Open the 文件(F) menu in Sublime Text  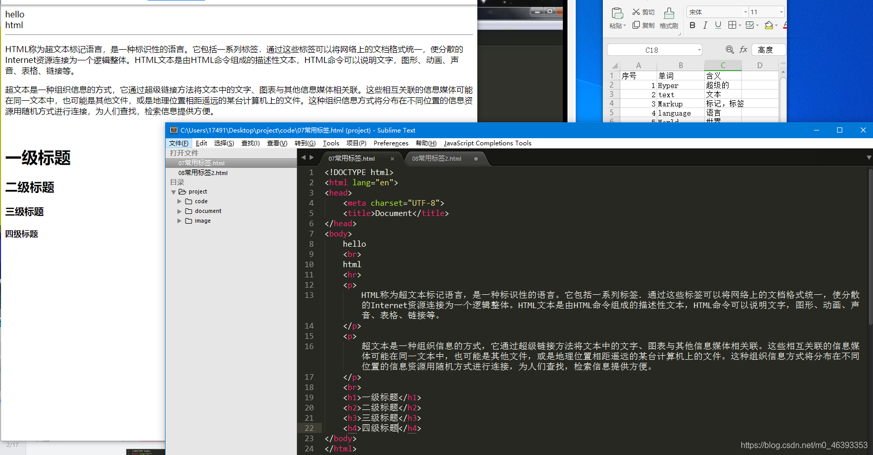click(178, 143)
